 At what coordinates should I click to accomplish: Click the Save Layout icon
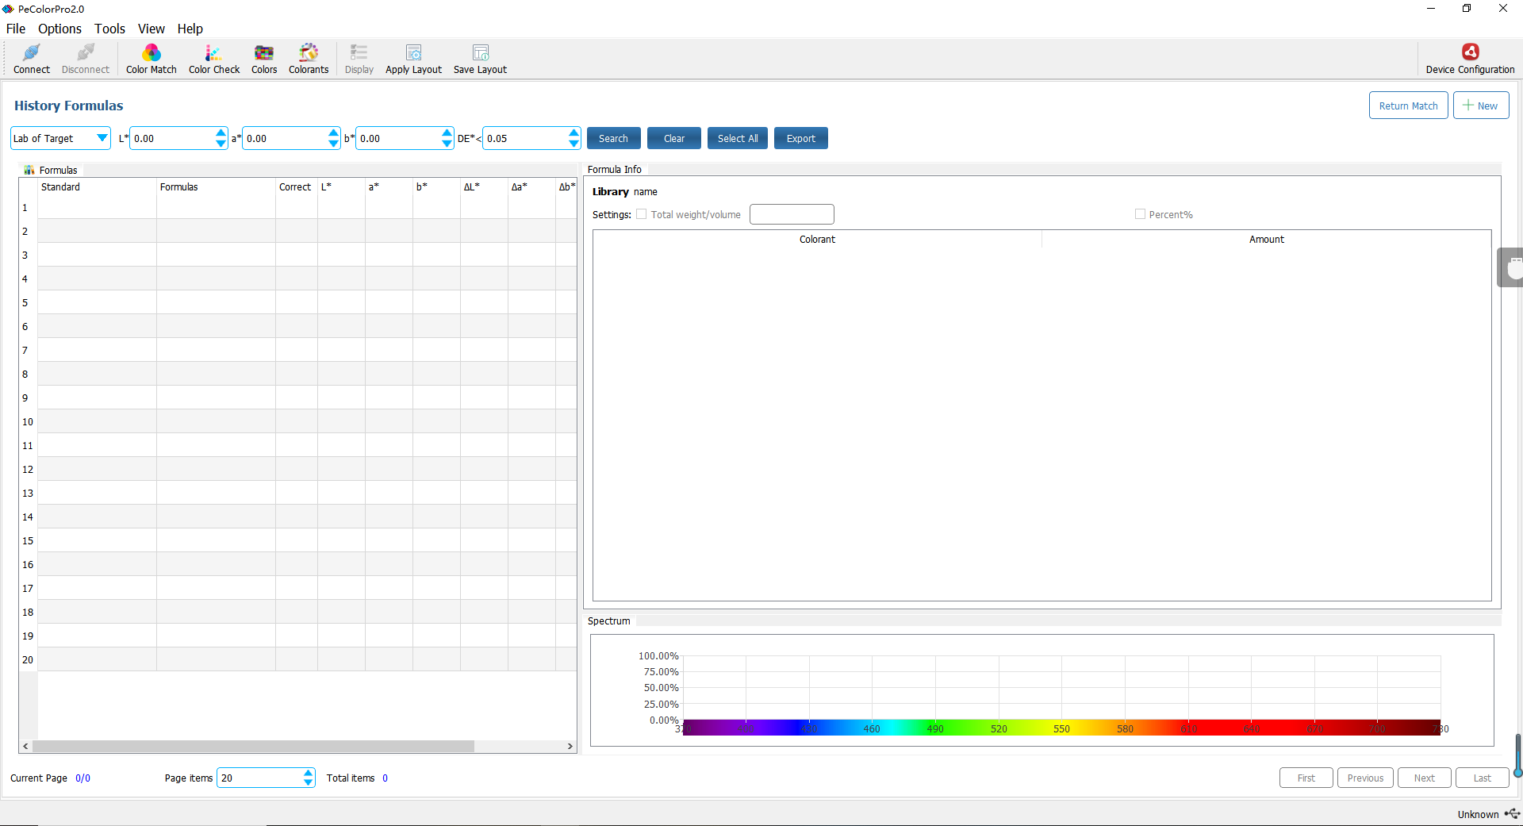pos(481,52)
